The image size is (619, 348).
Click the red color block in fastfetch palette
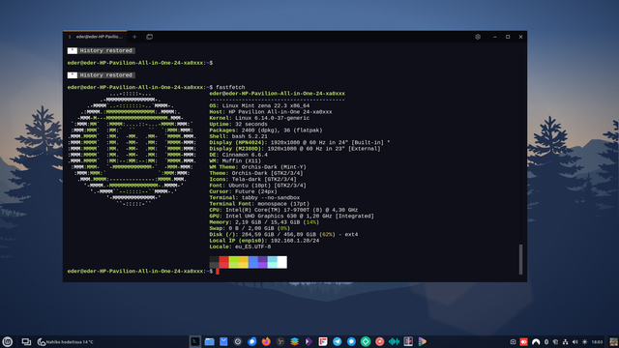pos(223,262)
